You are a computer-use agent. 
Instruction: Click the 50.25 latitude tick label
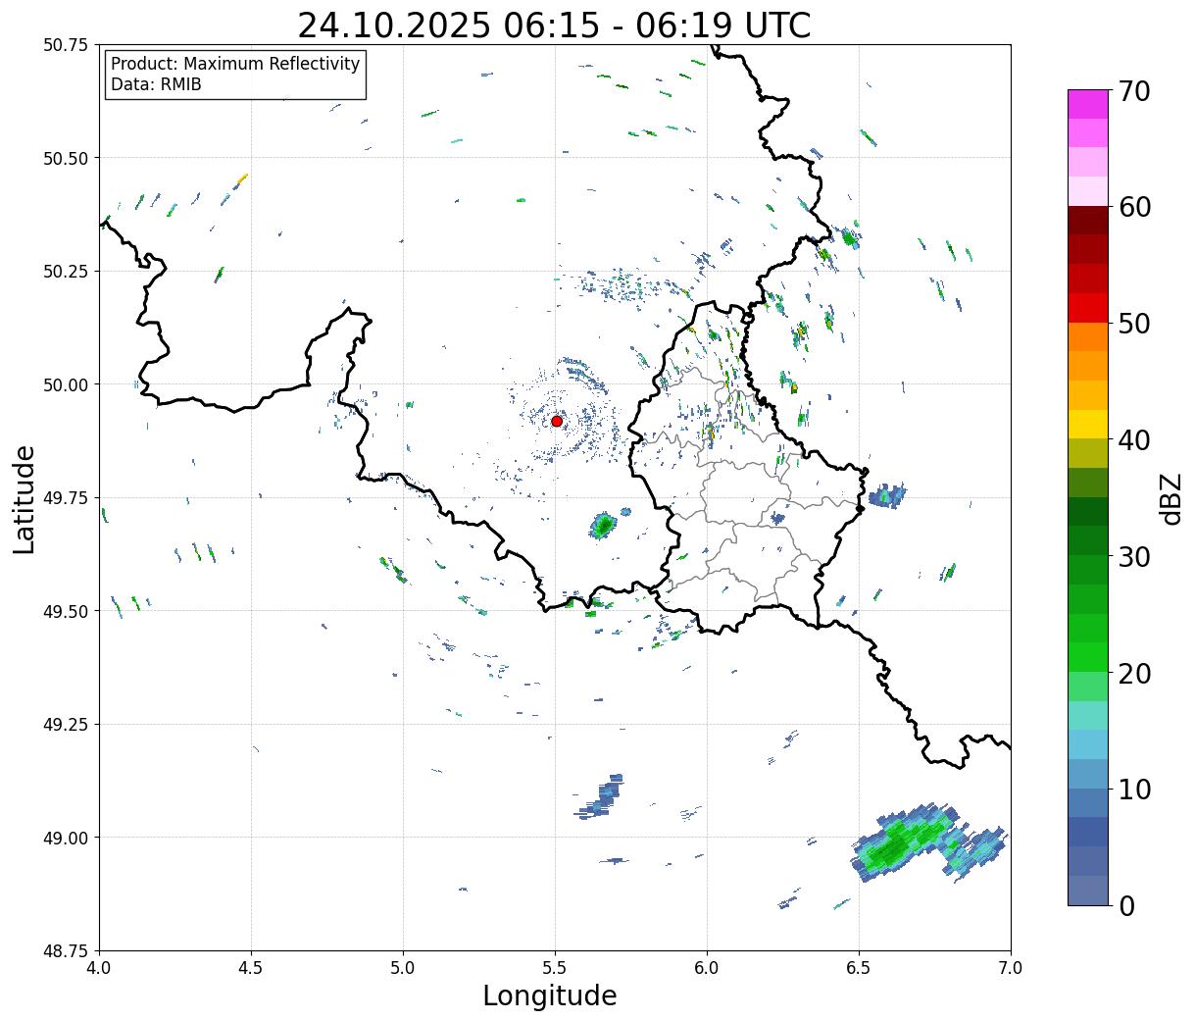(66, 272)
